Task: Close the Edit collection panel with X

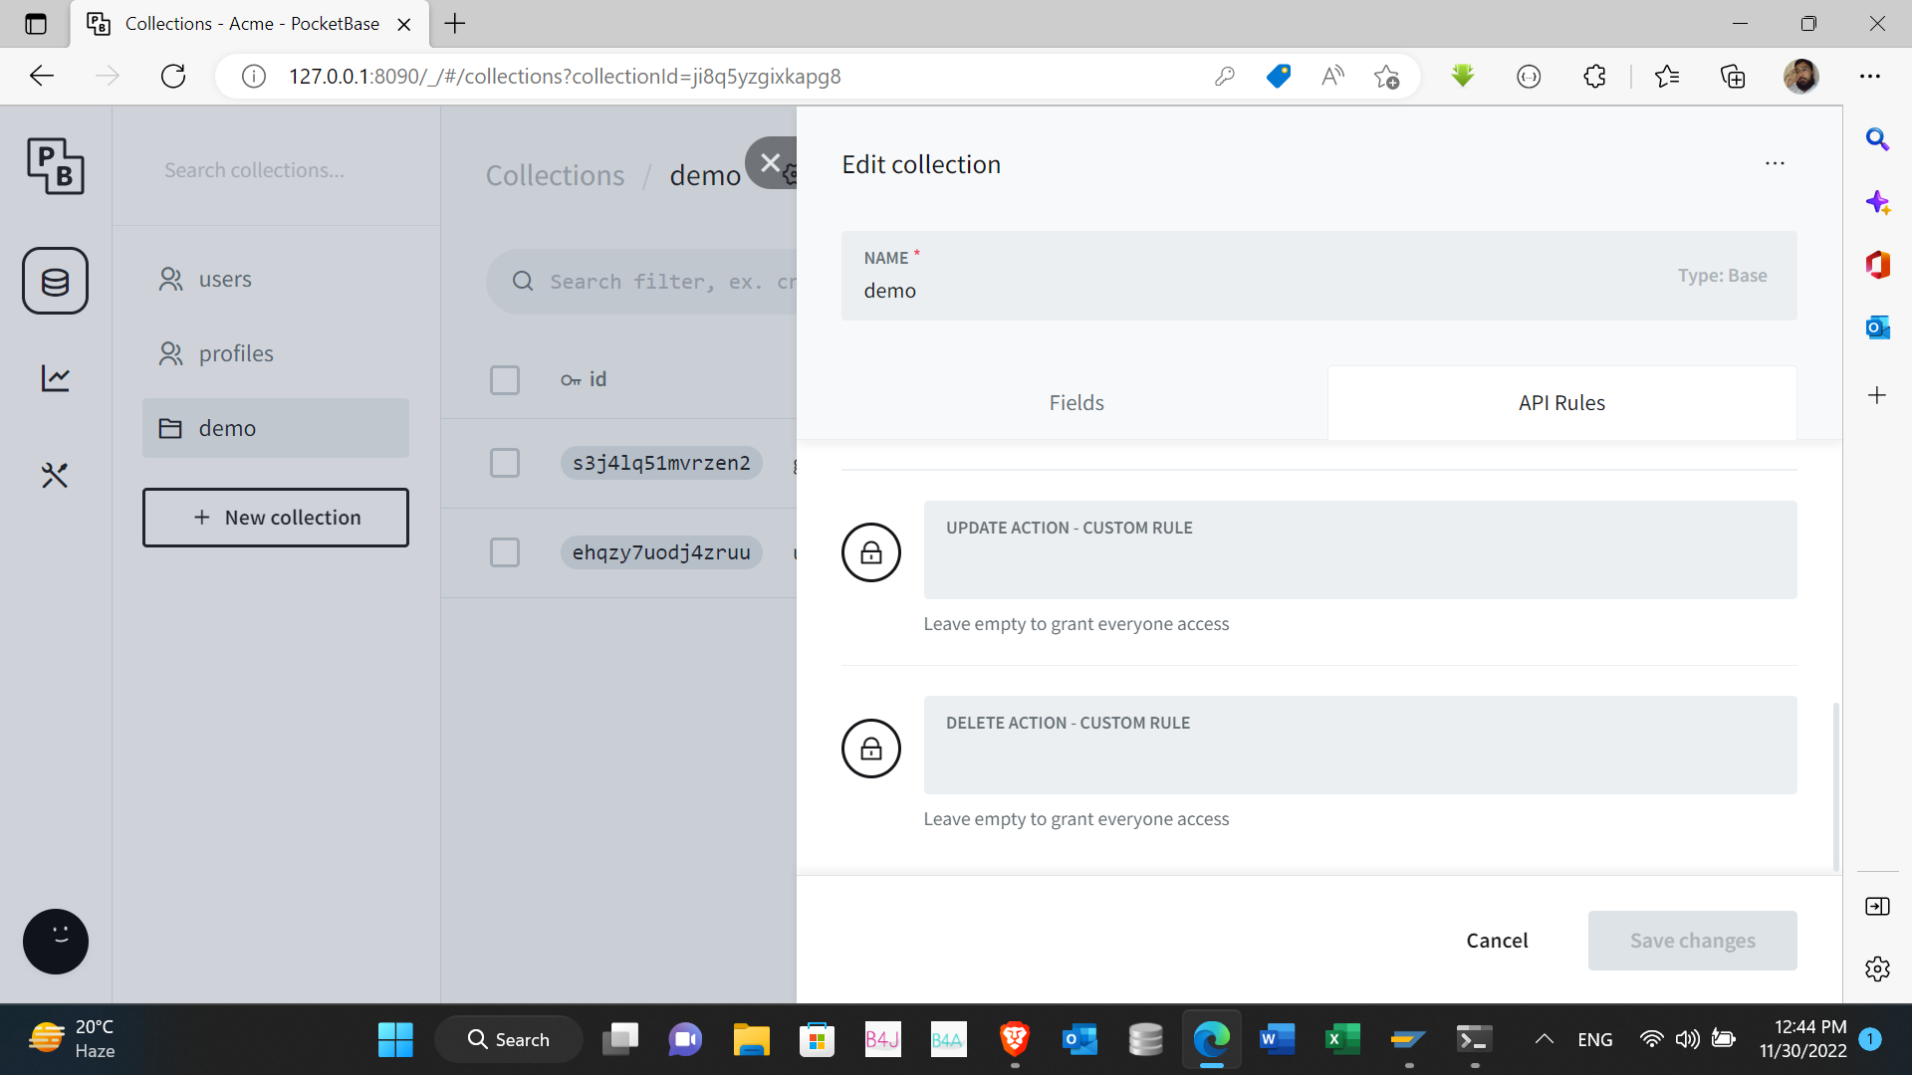Action: point(770,162)
